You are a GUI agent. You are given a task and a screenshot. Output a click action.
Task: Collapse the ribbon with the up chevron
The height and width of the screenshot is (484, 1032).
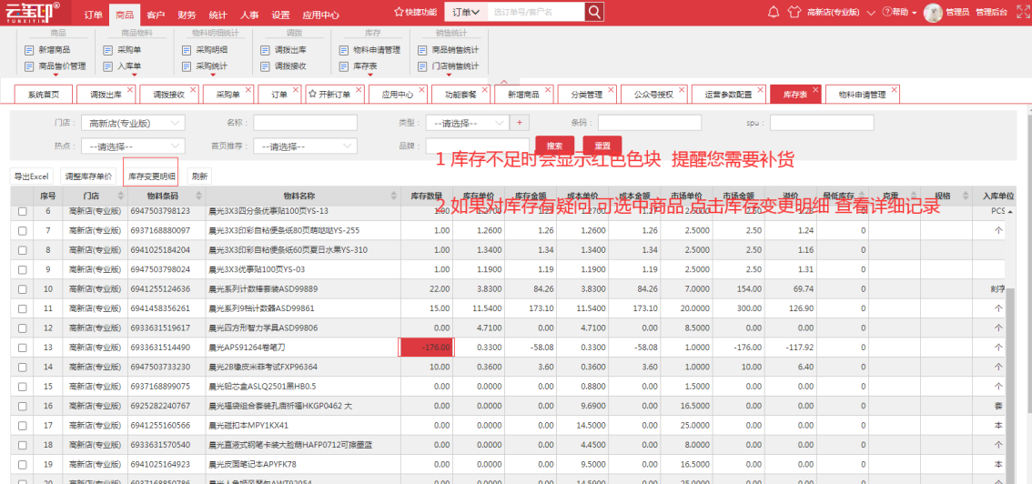(x=504, y=82)
